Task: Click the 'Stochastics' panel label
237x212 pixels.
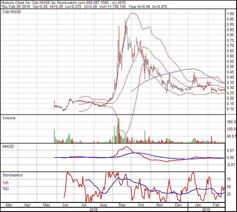Action: coord(12,175)
